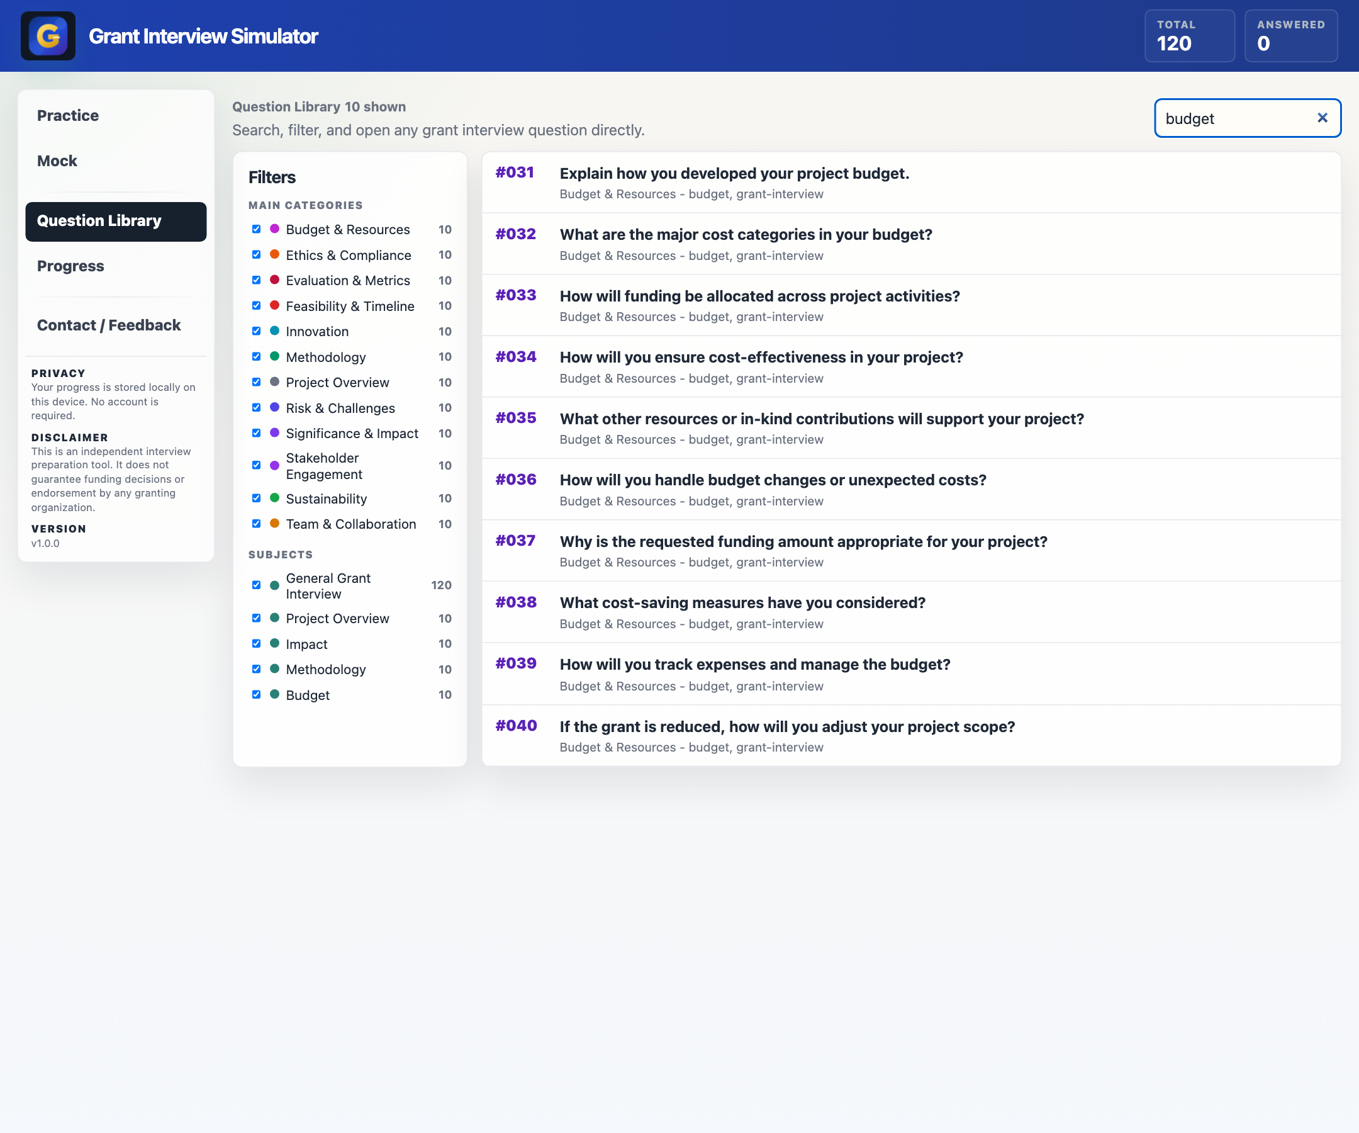Image resolution: width=1359 pixels, height=1133 pixels.
Task: Open question #035 on in-kind contributions
Action: point(911,429)
